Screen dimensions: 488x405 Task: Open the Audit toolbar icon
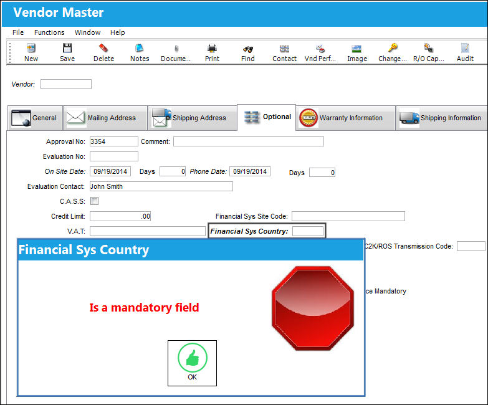[465, 47]
